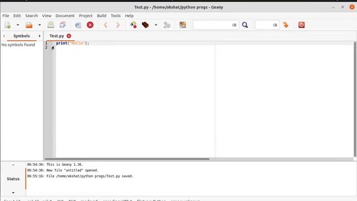Open the View menu

click(47, 16)
